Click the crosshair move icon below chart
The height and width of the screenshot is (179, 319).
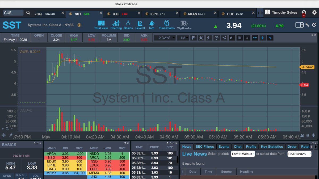click(x=4, y=135)
